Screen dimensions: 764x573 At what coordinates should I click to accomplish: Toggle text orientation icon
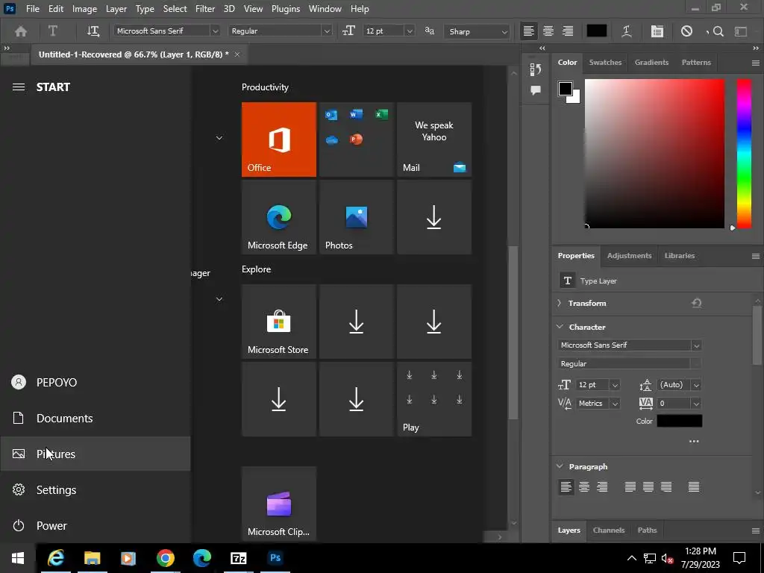93,31
